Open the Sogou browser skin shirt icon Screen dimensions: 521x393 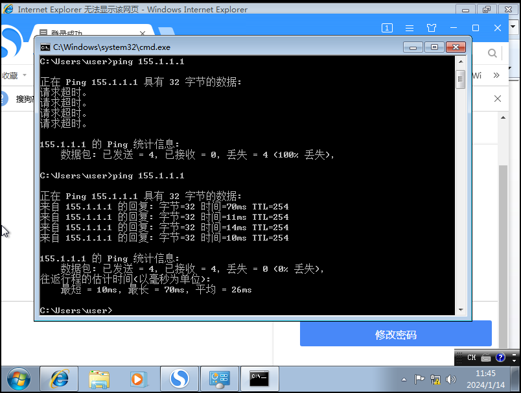(432, 28)
